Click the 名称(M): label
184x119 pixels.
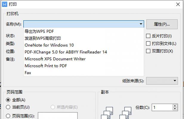click(x=14, y=24)
